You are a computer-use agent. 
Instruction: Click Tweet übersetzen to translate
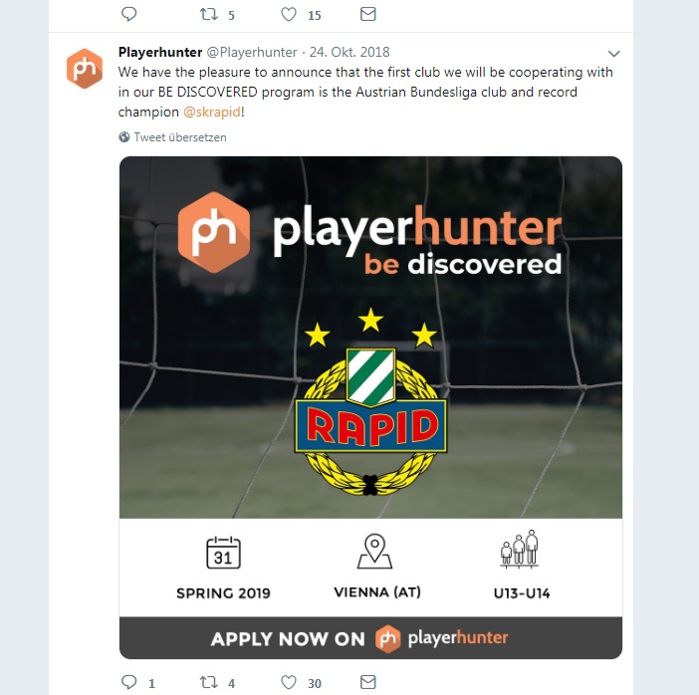click(x=180, y=137)
